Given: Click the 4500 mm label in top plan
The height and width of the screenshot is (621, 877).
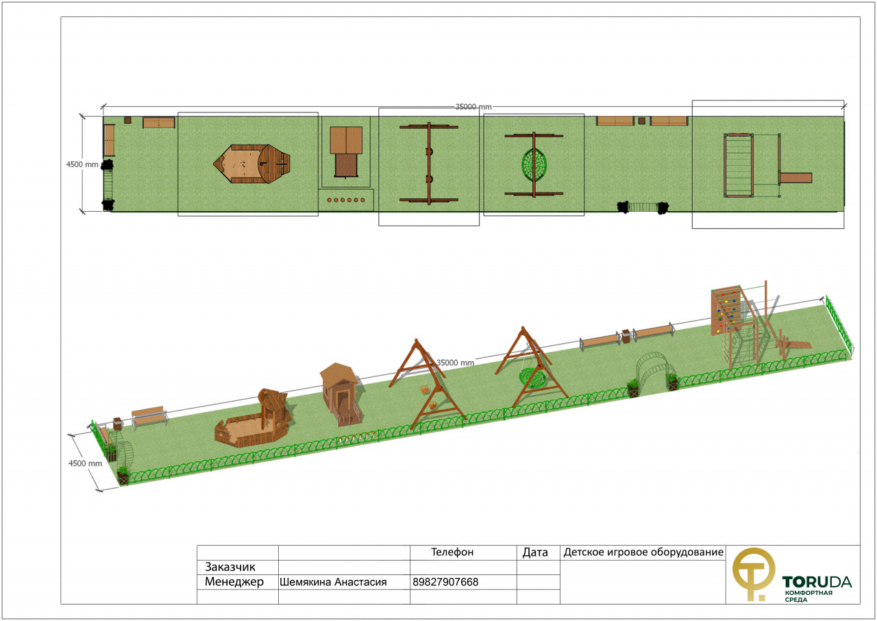Looking at the screenshot, I should coord(83,165).
